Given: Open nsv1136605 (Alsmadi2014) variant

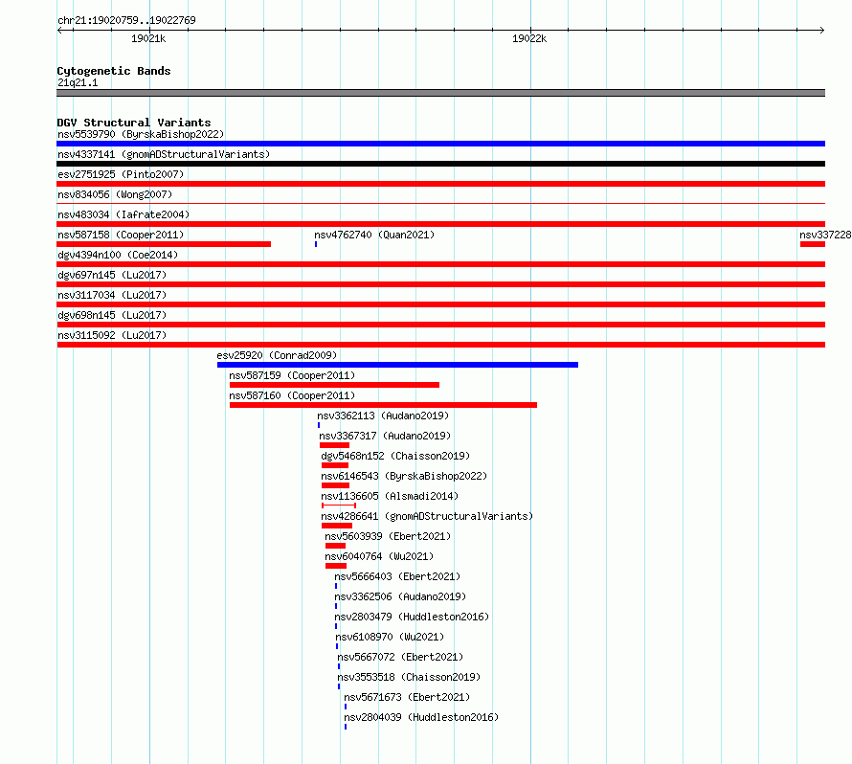Looking at the screenshot, I should click(x=390, y=496).
